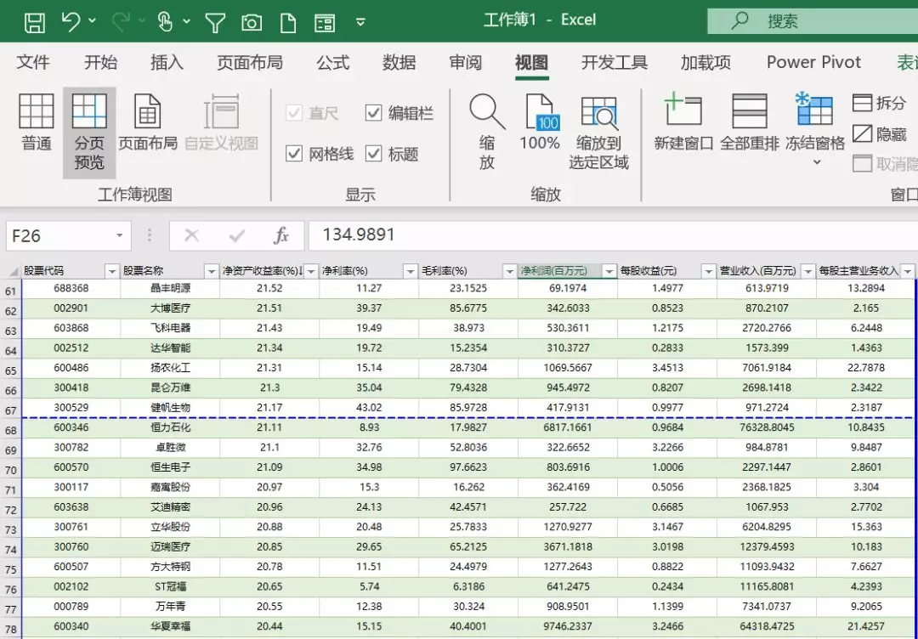Click stock code cell 688368
Screen dimensions: 918x639
click(71, 289)
